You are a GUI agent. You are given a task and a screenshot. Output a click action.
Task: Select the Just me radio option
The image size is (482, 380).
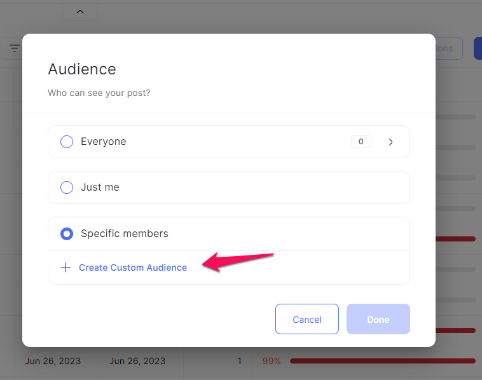[x=67, y=187]
